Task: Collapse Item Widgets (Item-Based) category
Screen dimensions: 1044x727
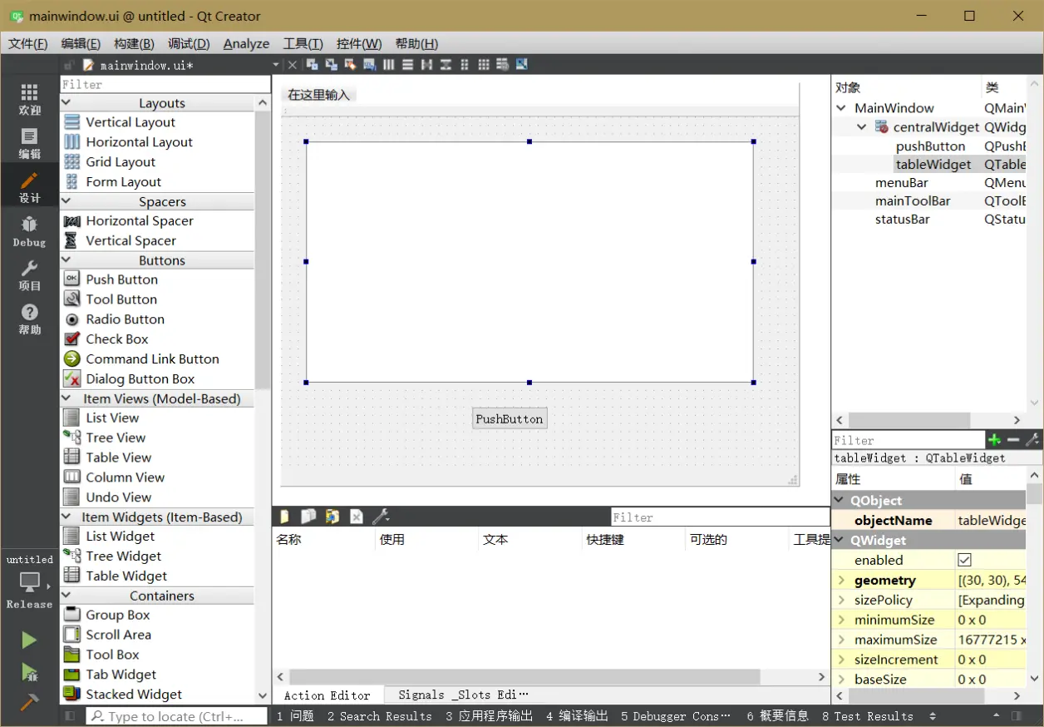Action: [66, 517]
